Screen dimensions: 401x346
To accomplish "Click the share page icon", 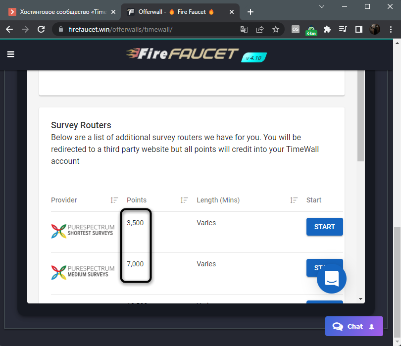I will (x=259, y=29).
